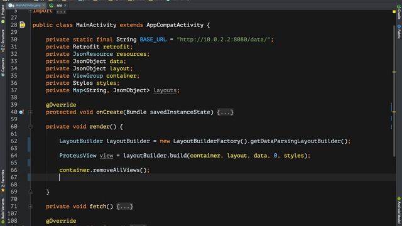Screen dimensions: 402x226
Task: Click the URL string literal on line 30
Action: click(224, 40)
